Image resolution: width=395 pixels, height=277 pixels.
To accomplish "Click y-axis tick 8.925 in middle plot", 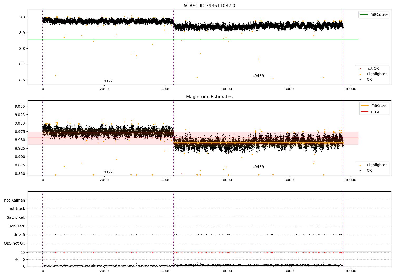I will click(x=20, y=149).
